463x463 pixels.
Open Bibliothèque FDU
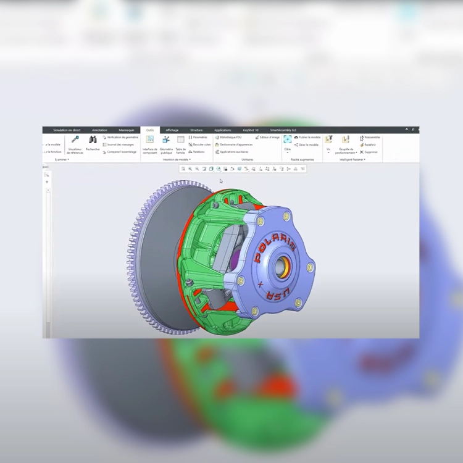pyautogui.click(x=228, y=137)
